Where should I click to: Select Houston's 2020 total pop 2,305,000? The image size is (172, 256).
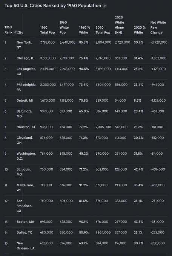[103, 127]
